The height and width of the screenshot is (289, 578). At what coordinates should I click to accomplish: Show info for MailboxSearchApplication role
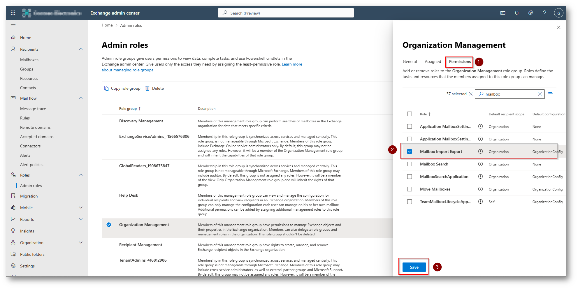click(481, 177)
